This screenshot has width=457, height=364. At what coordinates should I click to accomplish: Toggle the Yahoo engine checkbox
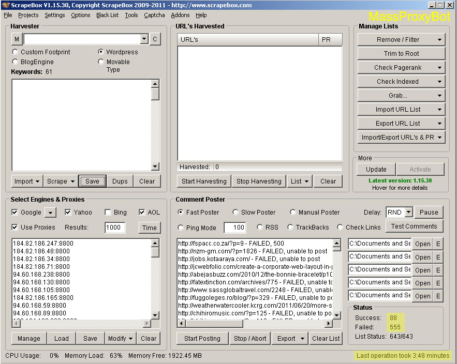click(x=68, y=213)
